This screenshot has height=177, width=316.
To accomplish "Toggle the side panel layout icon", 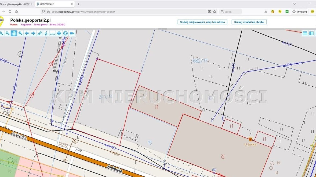I will (311, 33).
